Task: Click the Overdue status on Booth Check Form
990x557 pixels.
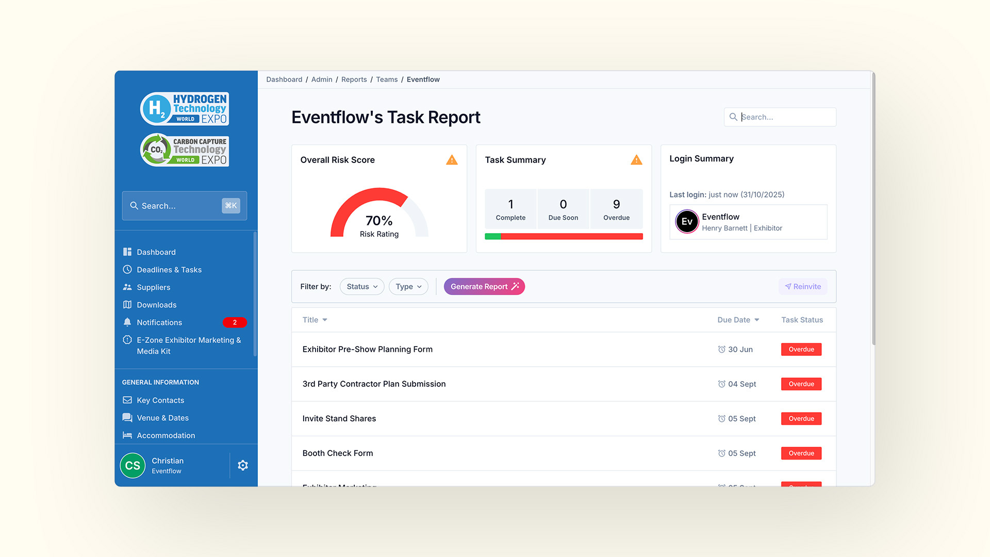Action: pos(801,453)
